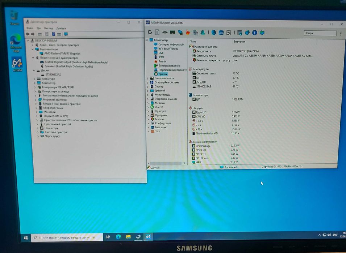Show hidden system tray icons chevron
346x253 pixels.
click(319, 235)
